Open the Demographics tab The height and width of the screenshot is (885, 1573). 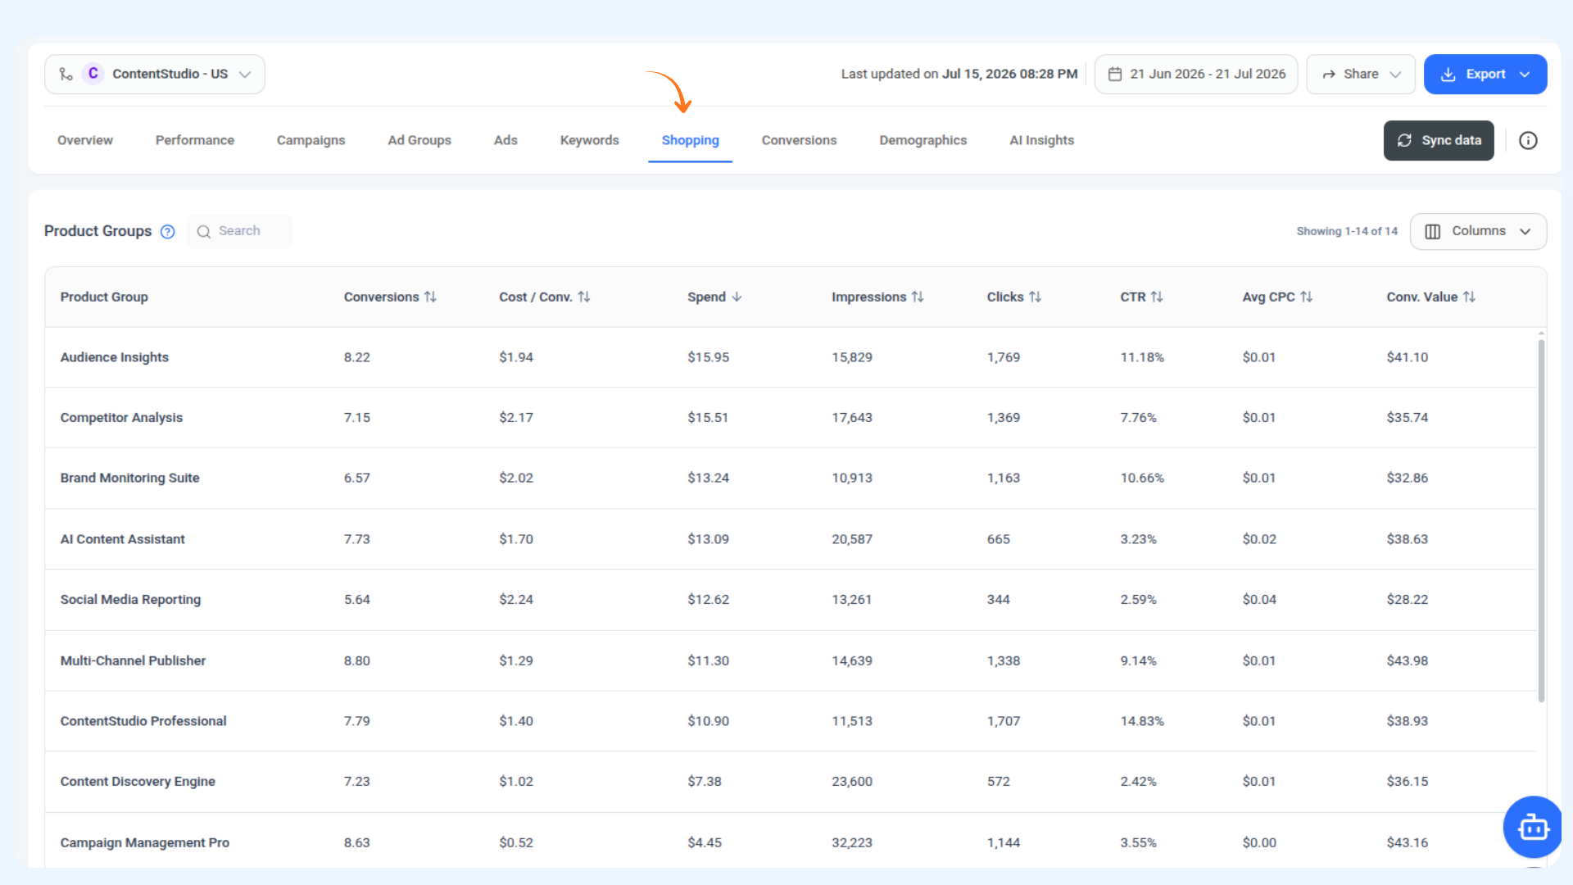pyautogui.click(x=923, y=140)
